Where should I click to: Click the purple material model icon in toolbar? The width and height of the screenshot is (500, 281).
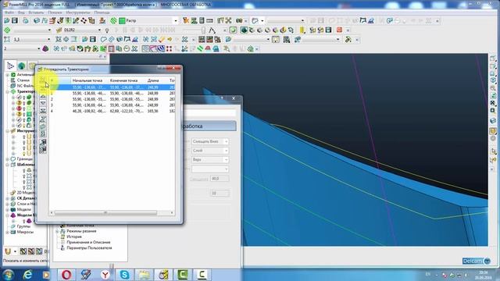coord(45,48)
